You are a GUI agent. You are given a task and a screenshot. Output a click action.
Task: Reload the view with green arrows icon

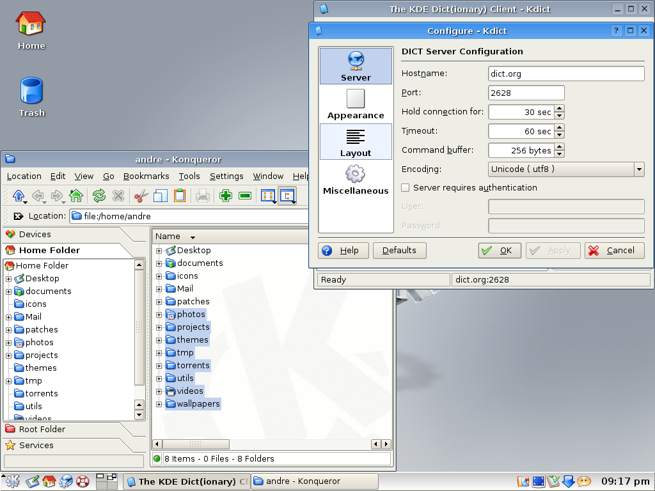(99, 196)
